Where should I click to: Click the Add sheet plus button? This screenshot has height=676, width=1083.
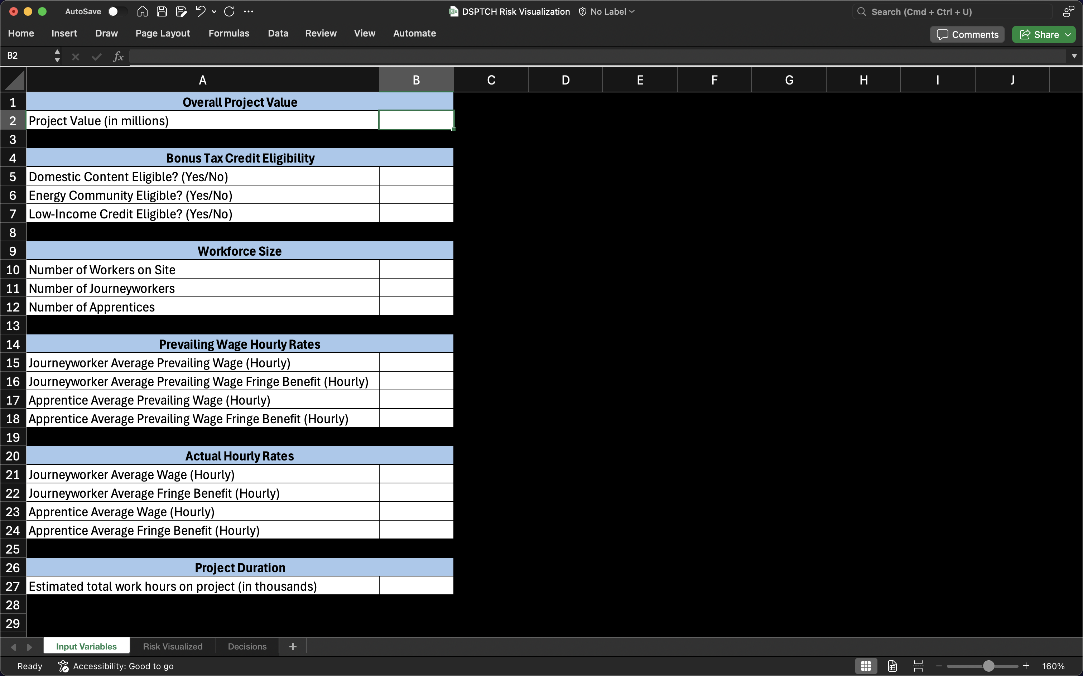[292, 646]
